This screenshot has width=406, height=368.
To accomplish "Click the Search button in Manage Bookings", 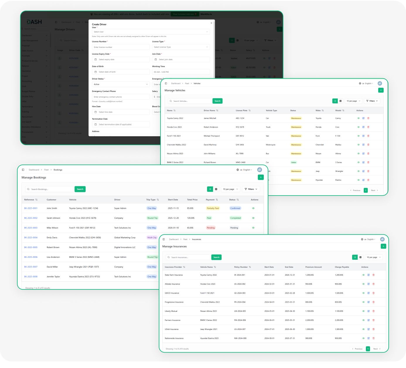I will pos(80,189).
